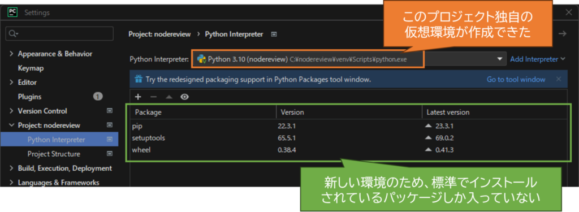Click the search magnifier icon in settings search

point(13,33)
